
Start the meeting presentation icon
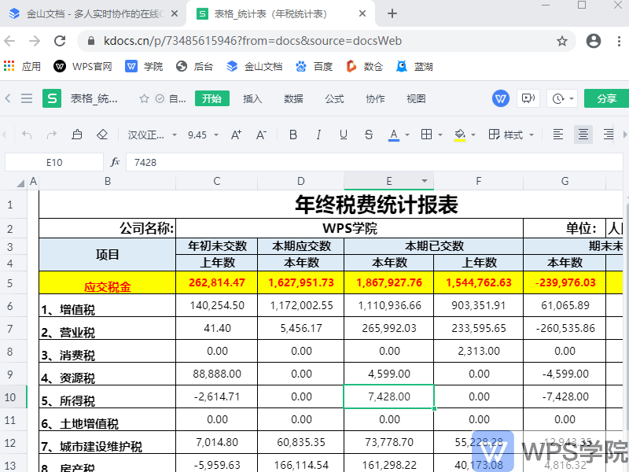(528, 99)
